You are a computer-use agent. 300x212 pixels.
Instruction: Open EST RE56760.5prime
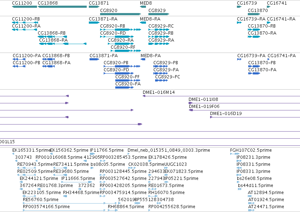pyautogui.click(x=41, y=200)
